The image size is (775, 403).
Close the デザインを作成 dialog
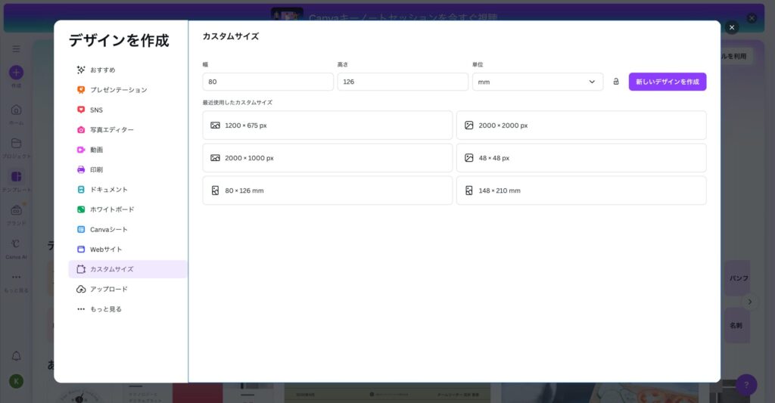pos(731,27)
